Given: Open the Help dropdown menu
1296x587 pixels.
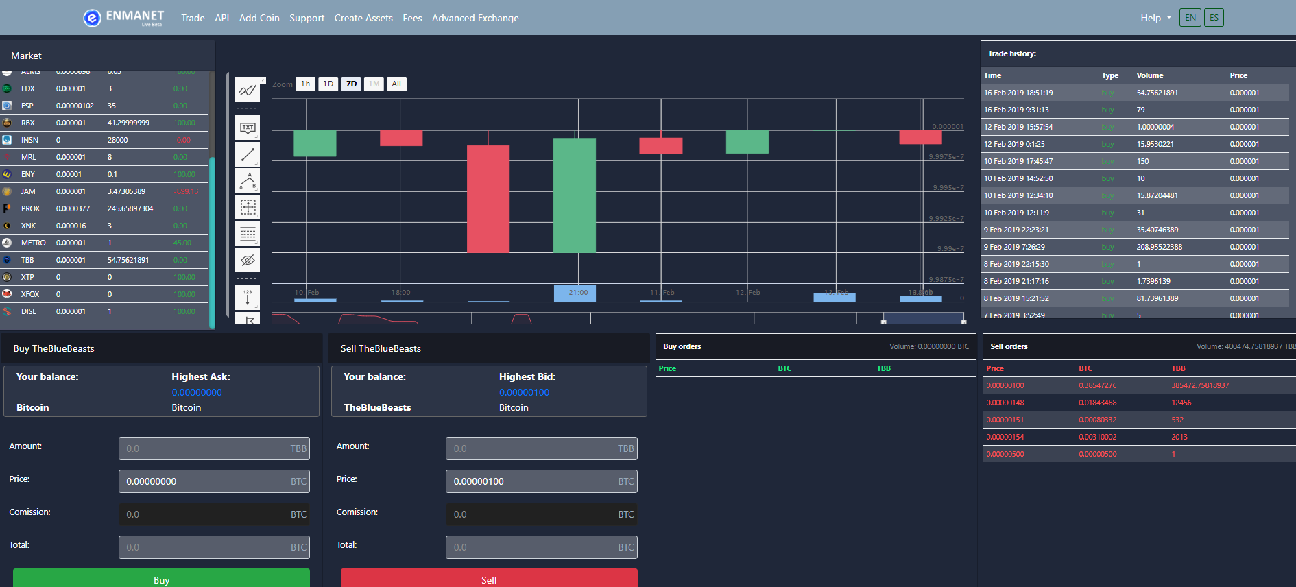Looking at the screenshot, I should [1155, 18].
